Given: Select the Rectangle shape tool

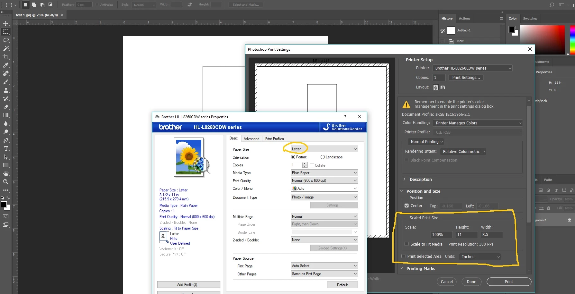Looking at the screenshot, I should pos(6,165).
